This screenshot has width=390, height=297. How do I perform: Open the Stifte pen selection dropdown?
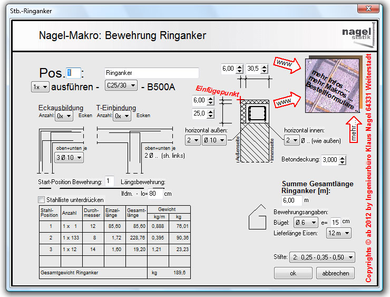tap(322, 257)
